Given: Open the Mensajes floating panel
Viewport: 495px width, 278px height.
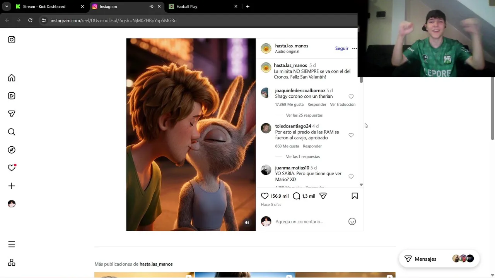Looking at the screenshot, I should click(x=439, y=259).
